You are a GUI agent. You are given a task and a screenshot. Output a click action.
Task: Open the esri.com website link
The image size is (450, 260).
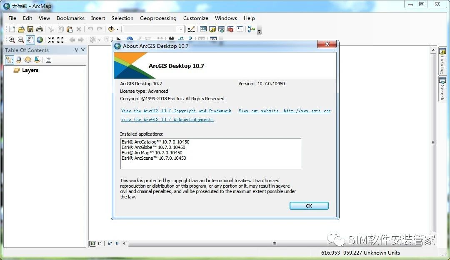285,111
